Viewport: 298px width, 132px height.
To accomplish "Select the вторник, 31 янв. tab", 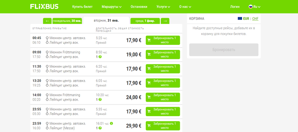I will tap(106, 20).
